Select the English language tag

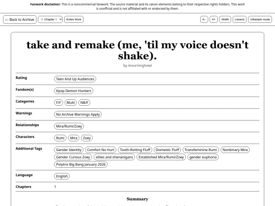(x=62, y=176)
